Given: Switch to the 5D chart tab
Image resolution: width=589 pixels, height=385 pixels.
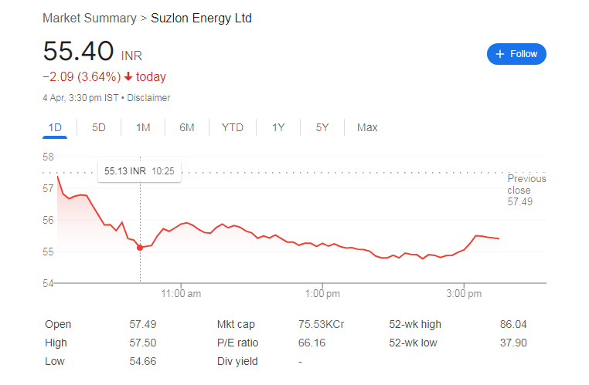Looking at the screenshot, I should click(99, 127).
